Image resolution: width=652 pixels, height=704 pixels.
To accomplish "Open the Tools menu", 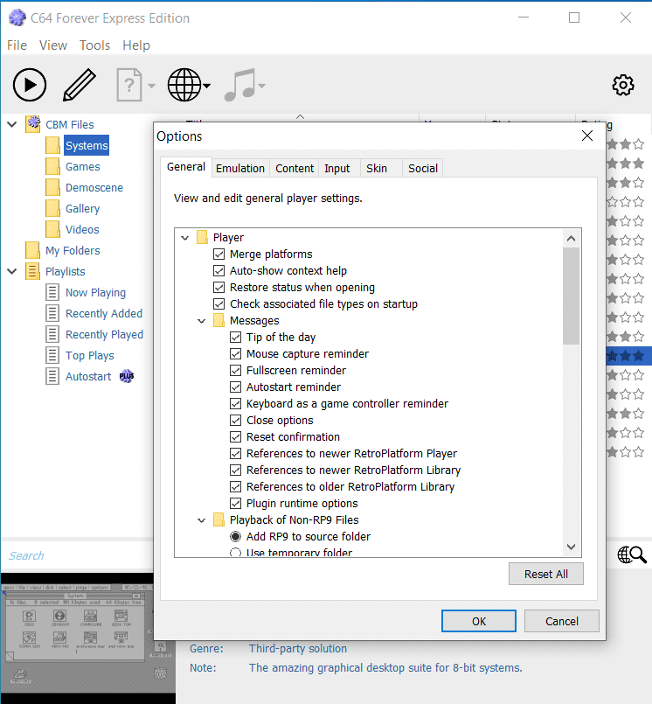I will click(94, 45).
